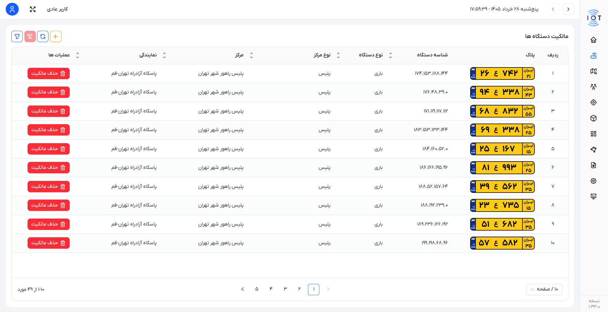Viewport: 608px width, 312px height.
Task: Go to page ۳
Action: tap(285, 289)
